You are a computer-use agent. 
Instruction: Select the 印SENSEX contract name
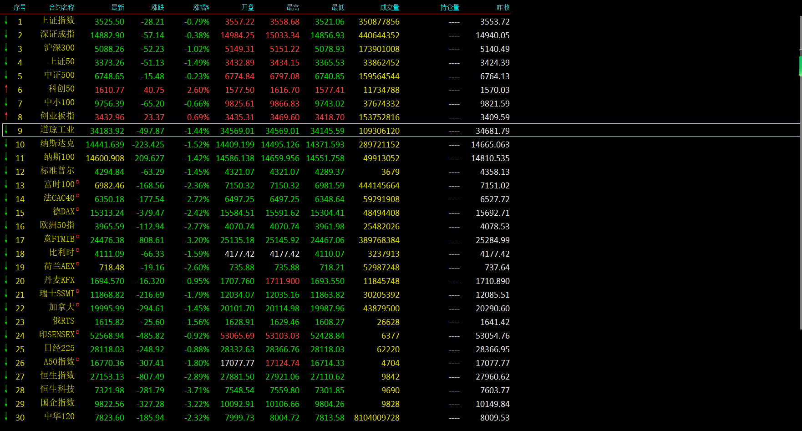pos(57,335)
